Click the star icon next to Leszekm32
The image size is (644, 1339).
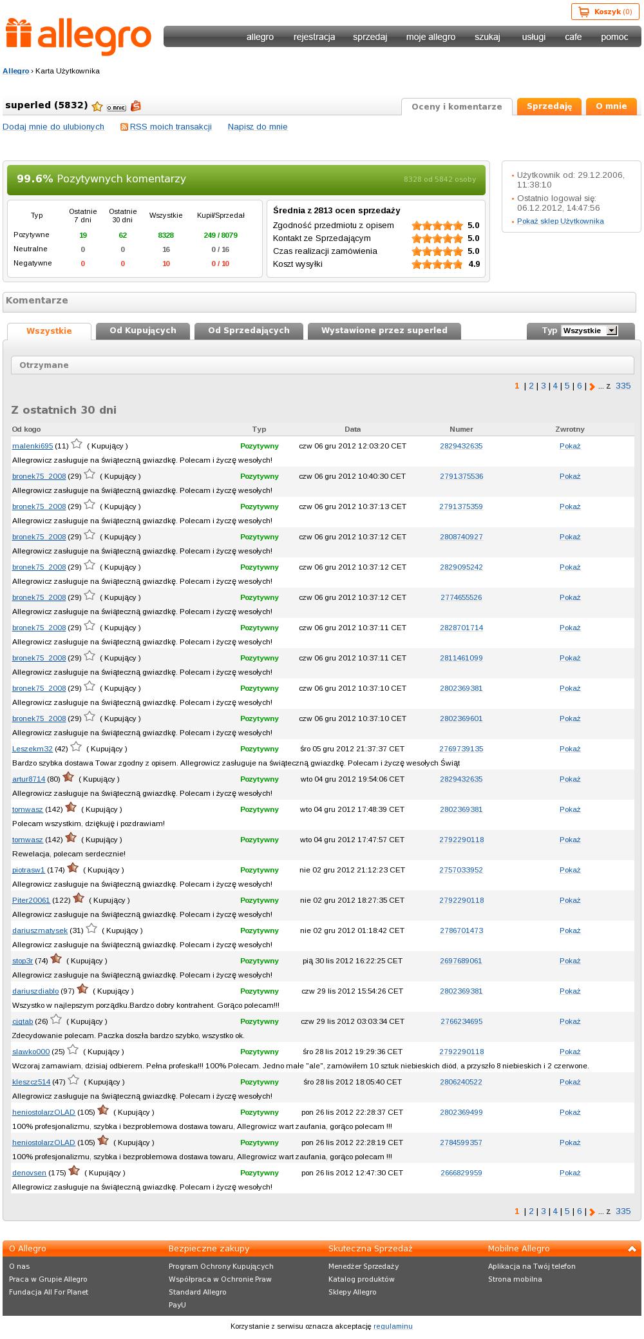[x=76, y=746]
